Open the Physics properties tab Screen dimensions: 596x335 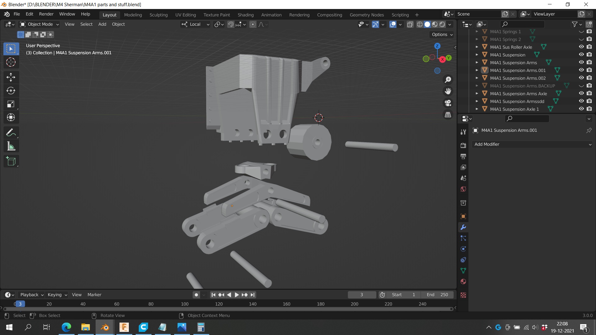[463, 249]
